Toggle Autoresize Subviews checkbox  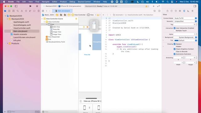(175, 54)
